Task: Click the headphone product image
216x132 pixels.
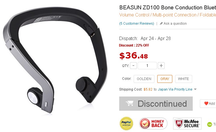Action: [x=55, y=60]
